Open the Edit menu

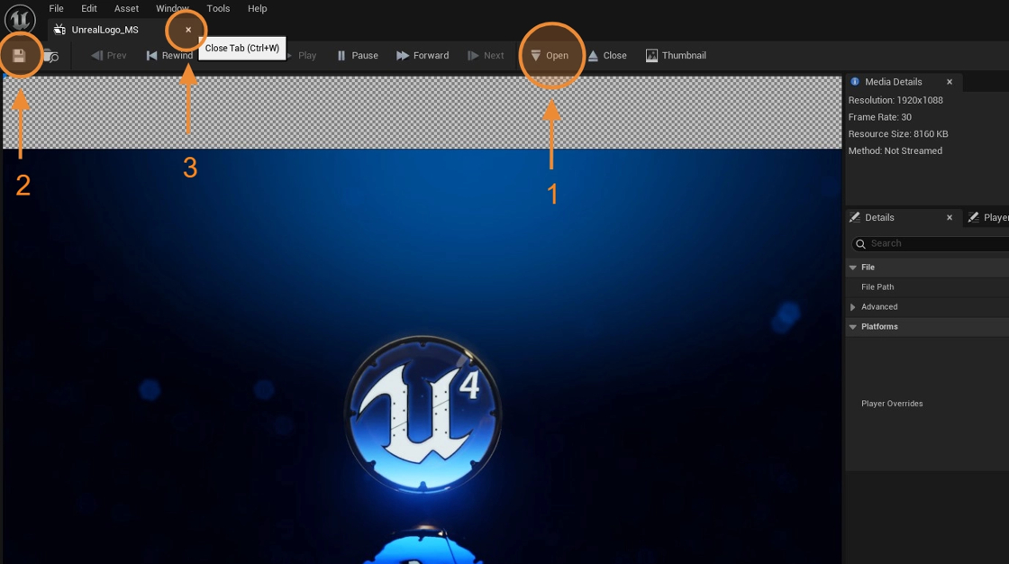(x=89, y=8)
